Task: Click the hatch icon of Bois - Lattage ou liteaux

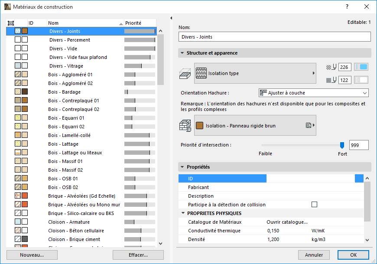Action: pos(18,152)
